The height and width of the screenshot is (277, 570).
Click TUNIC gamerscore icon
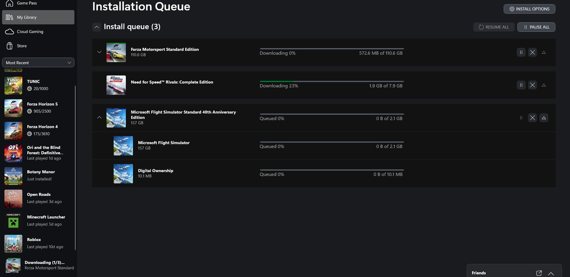pyautogui.click(x=29, y=89)
